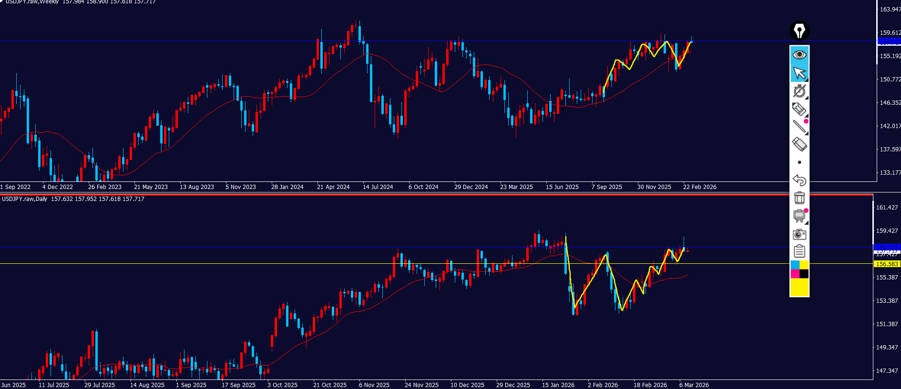Select the eraser tool

click(799, 144)
